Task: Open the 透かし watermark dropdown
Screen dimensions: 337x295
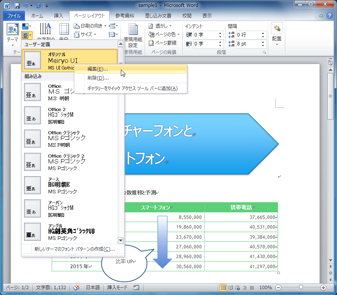Action: [160, 26]
